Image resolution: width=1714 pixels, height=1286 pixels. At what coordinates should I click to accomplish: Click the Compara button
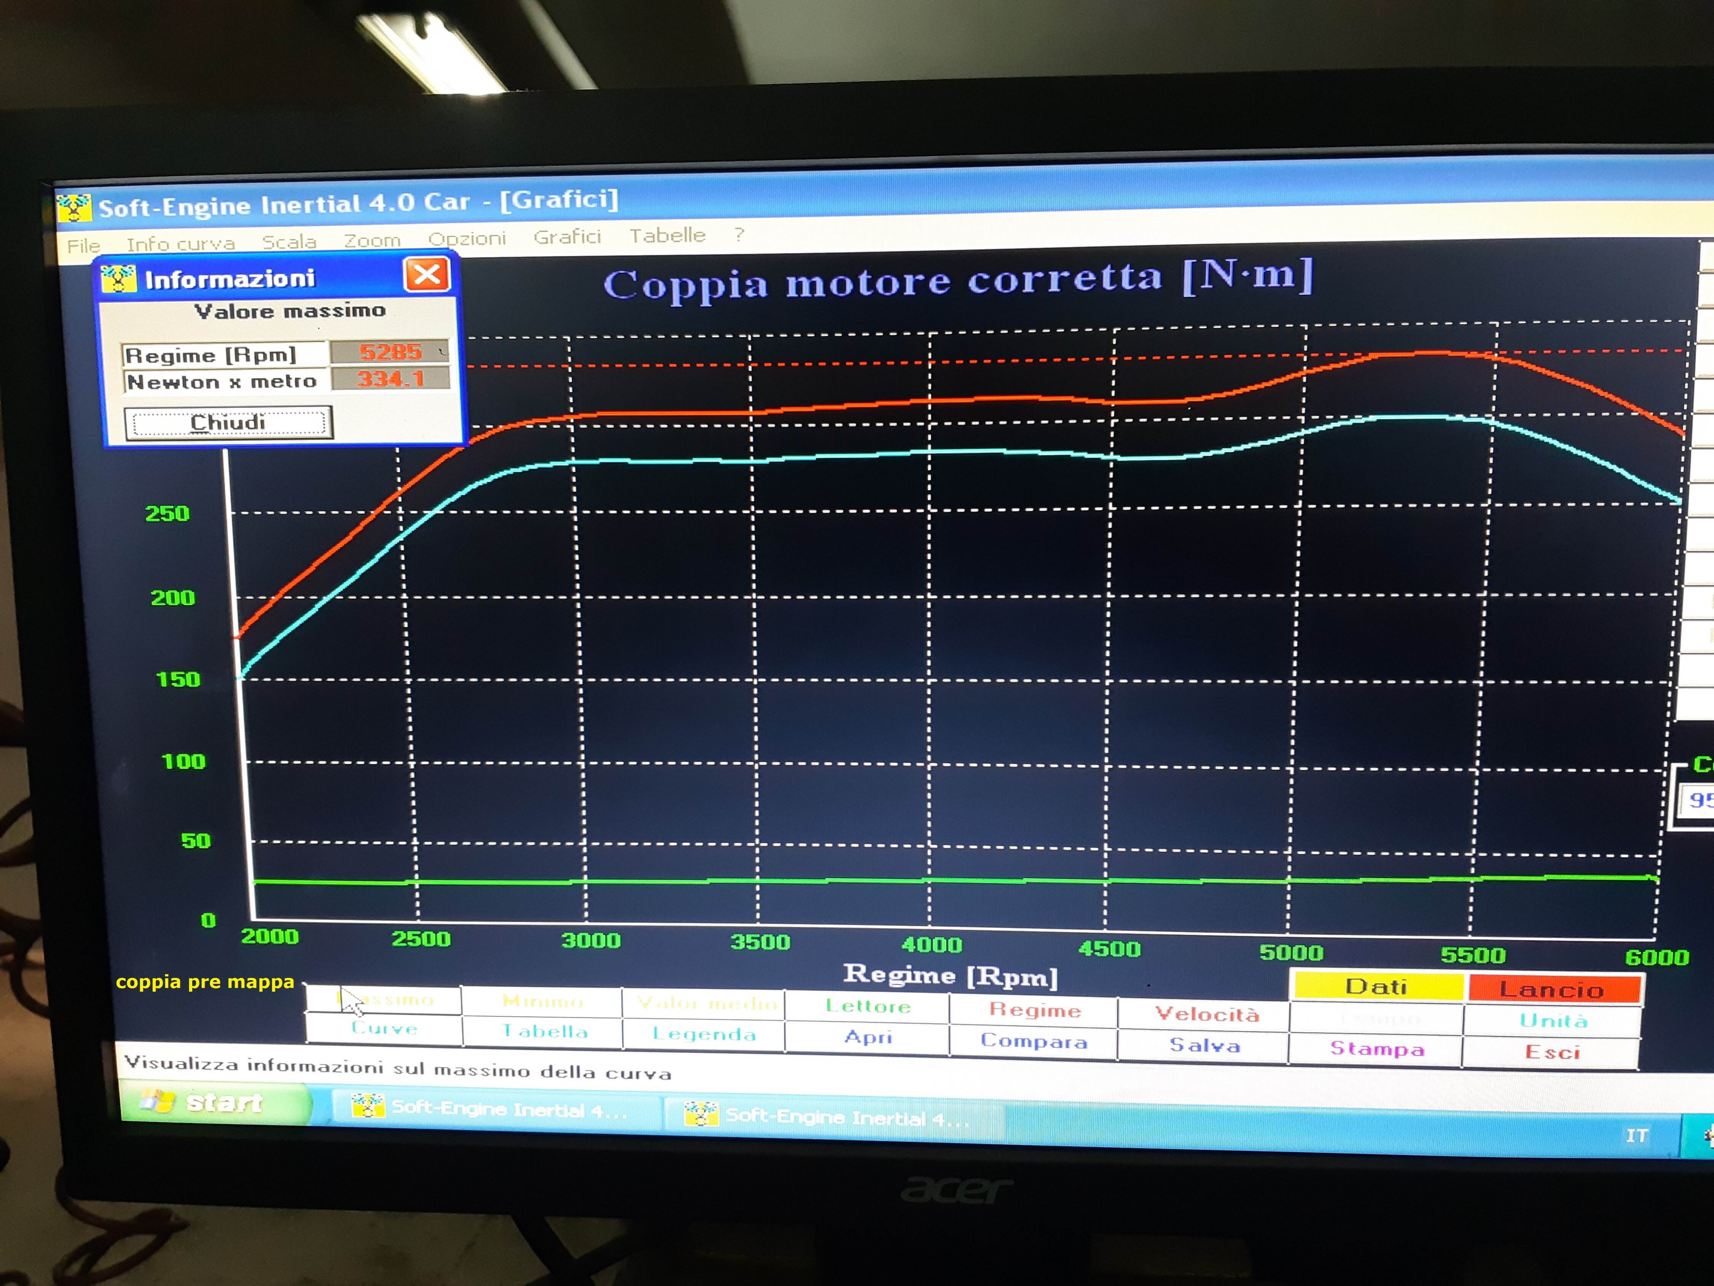1034,1041
